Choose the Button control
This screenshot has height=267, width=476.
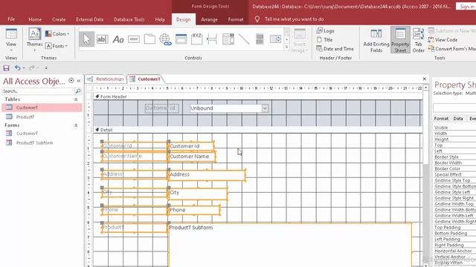[x=134, y=39]
